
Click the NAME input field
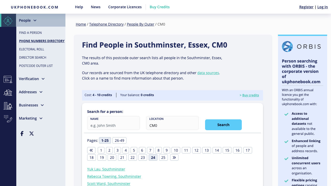click(113, 125)
